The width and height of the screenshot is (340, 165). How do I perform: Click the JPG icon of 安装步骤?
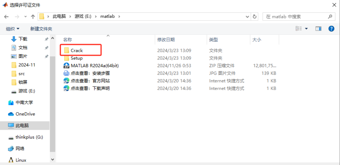pos(66,73)
